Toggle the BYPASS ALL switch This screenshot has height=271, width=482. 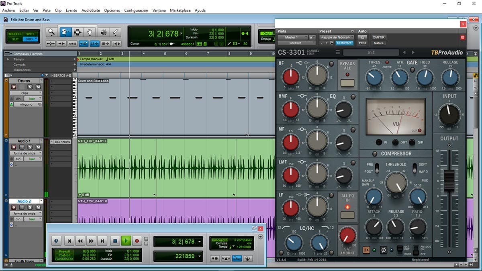click(347, 83)
